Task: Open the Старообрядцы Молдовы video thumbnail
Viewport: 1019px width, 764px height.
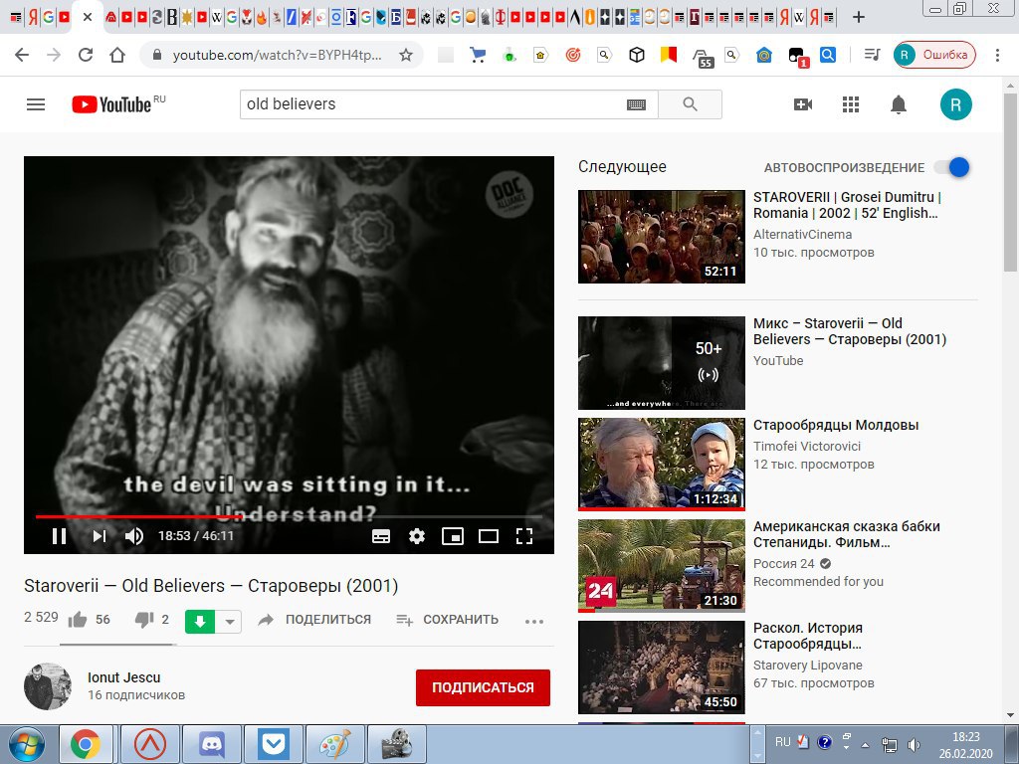Action: click(x=662, y=464)
